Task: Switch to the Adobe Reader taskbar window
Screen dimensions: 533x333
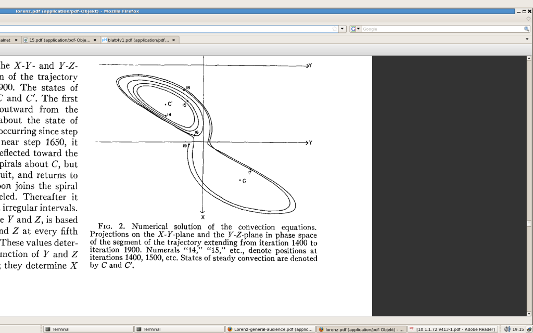Action: tap(452, 329)
